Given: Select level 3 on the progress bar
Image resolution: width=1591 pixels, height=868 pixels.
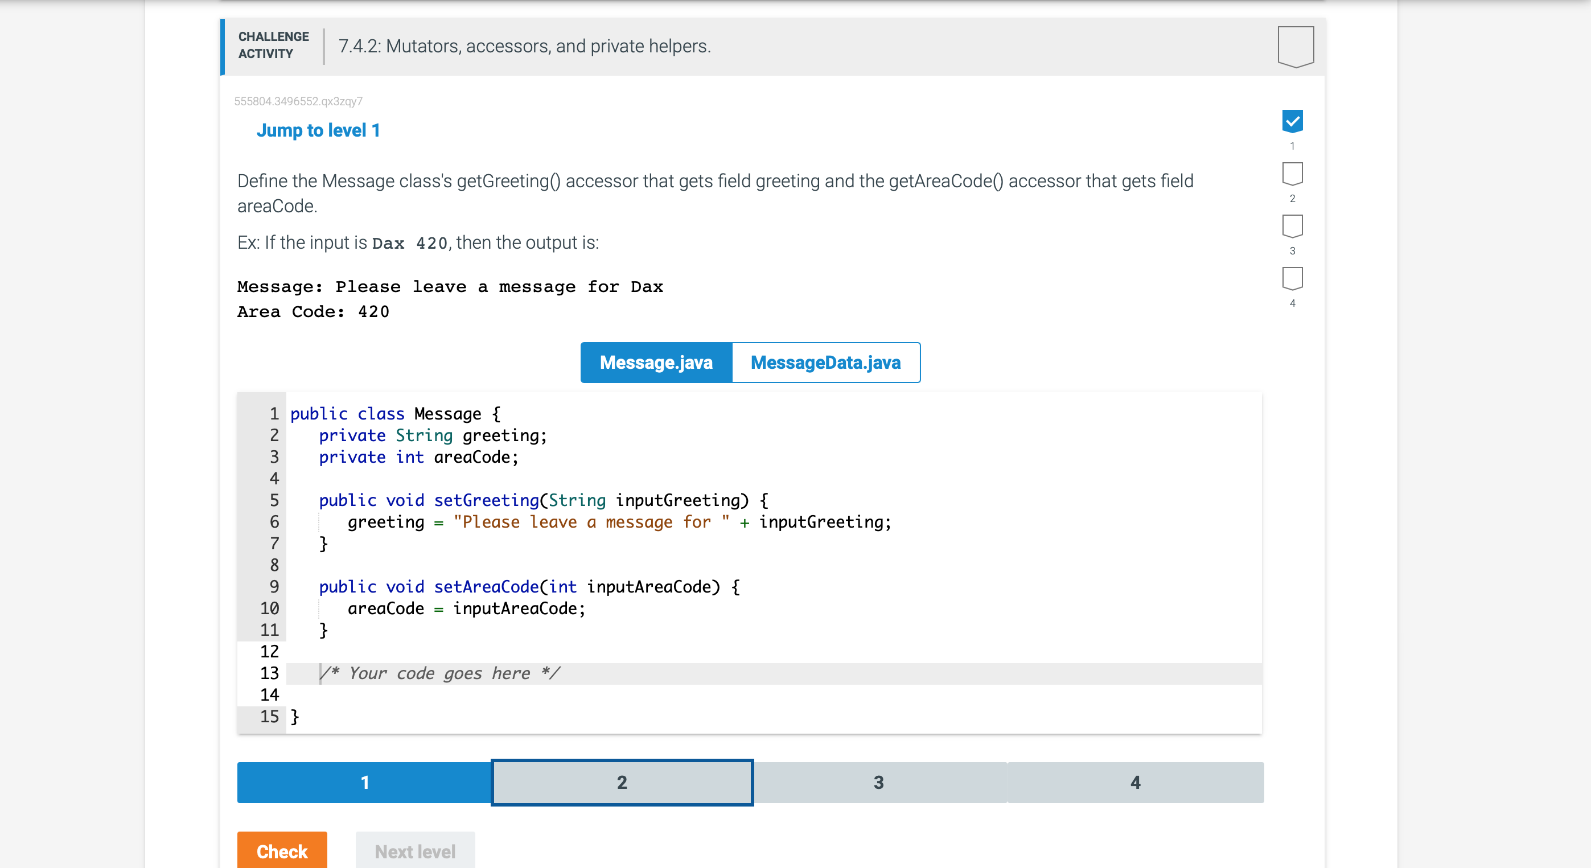Looking at the screenshot, I should coord(879,782).
